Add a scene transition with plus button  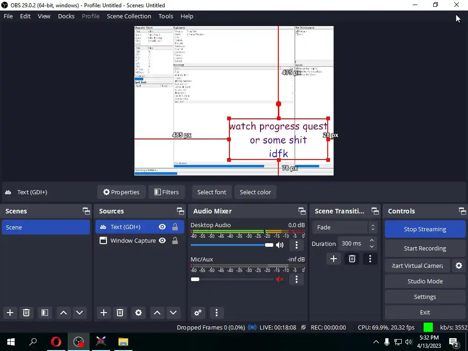point(333,259)
